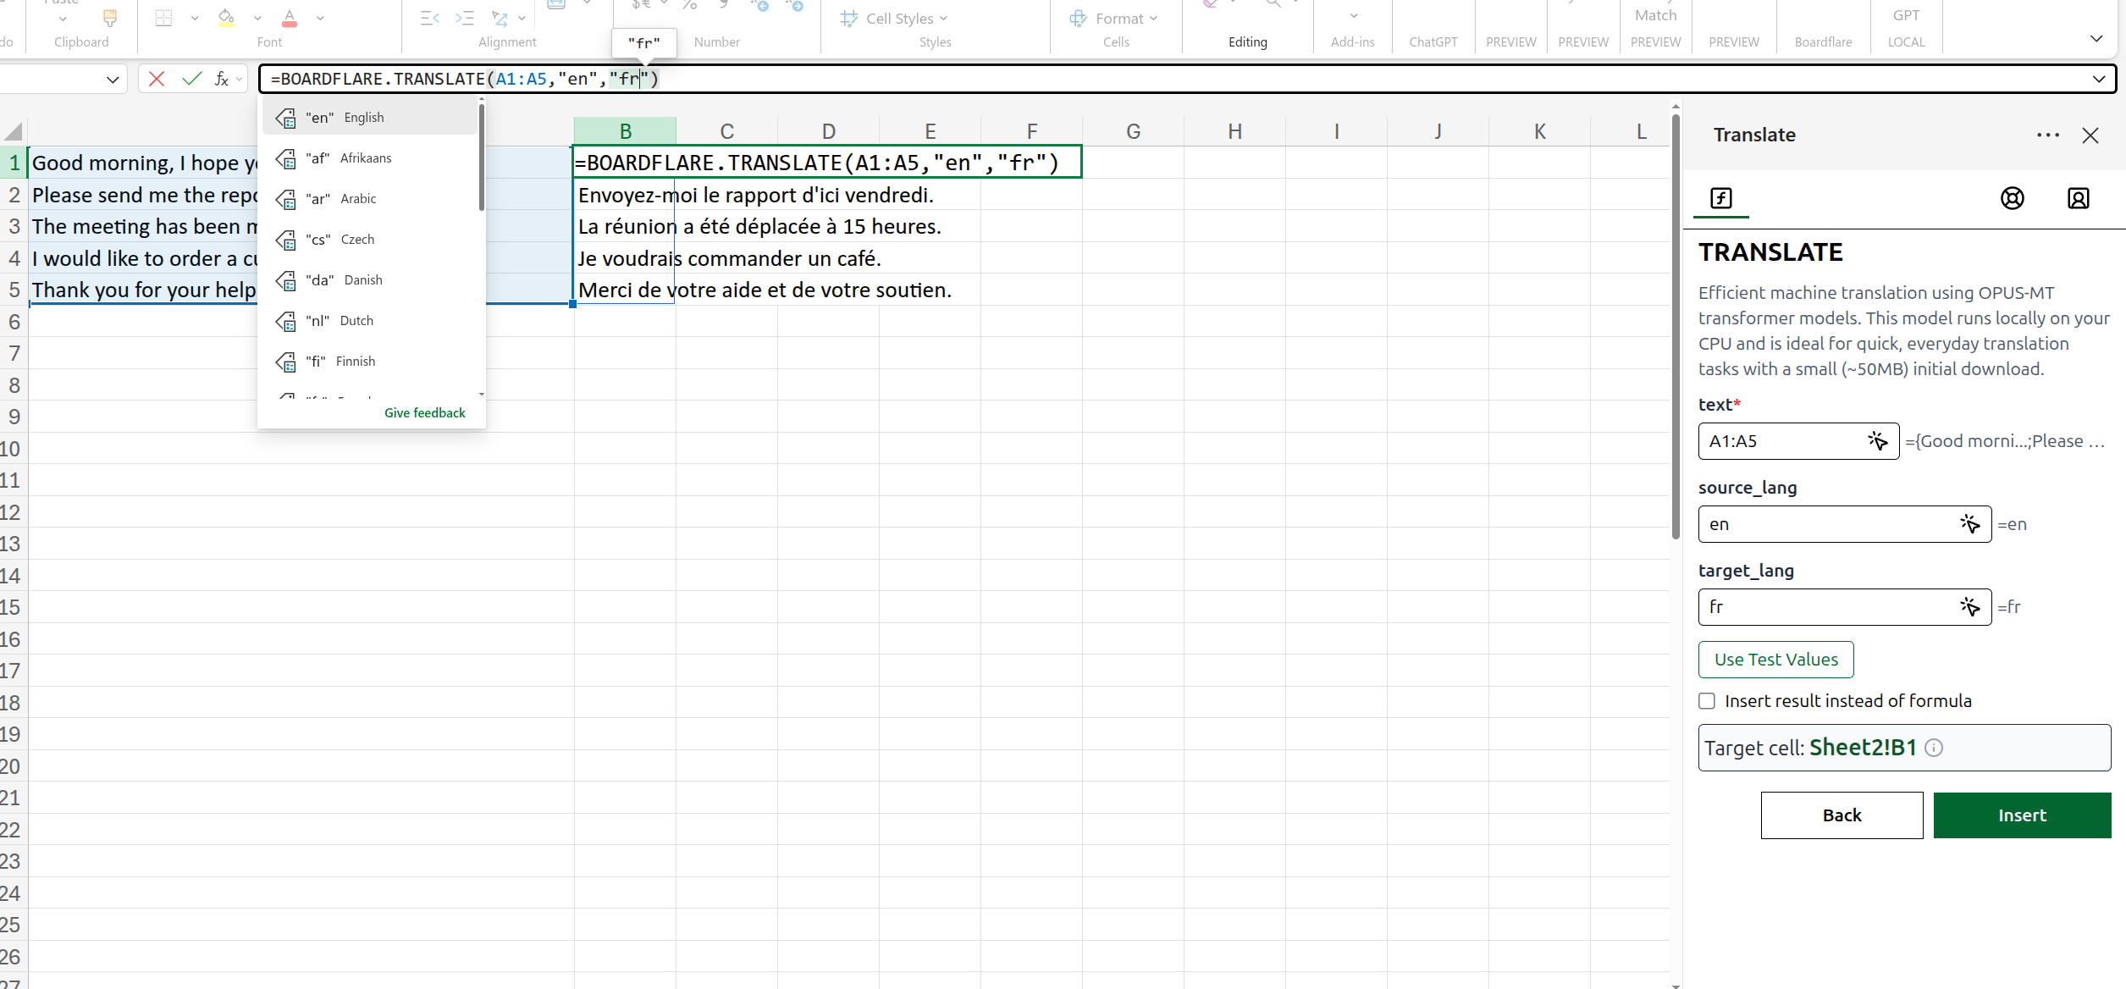The height and width of the screenshot is (989, 2126).
Task: Click the range picker icon in target_lang field
Action: coord(1970,607)
